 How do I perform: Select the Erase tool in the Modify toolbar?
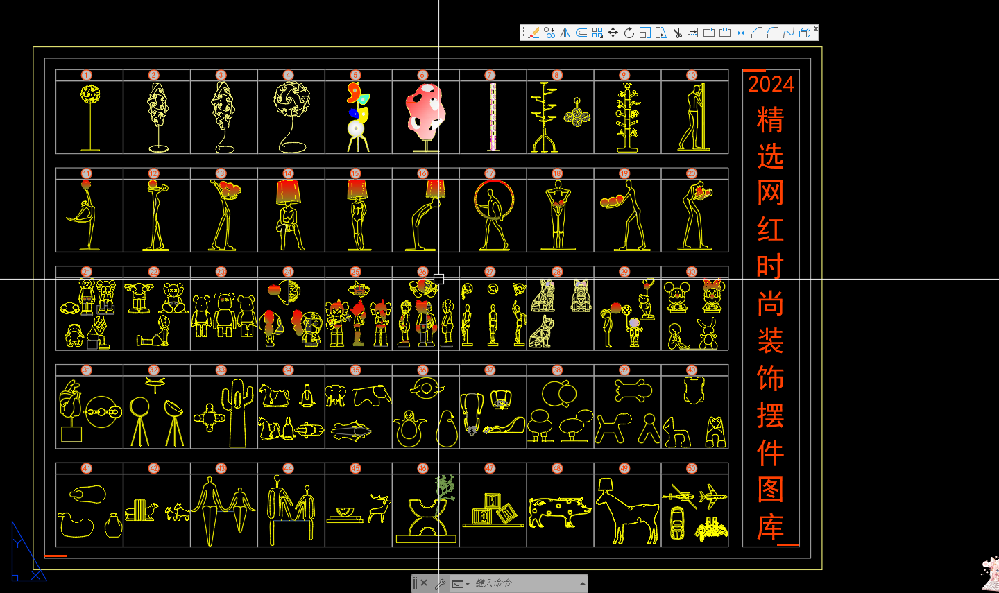533,33
